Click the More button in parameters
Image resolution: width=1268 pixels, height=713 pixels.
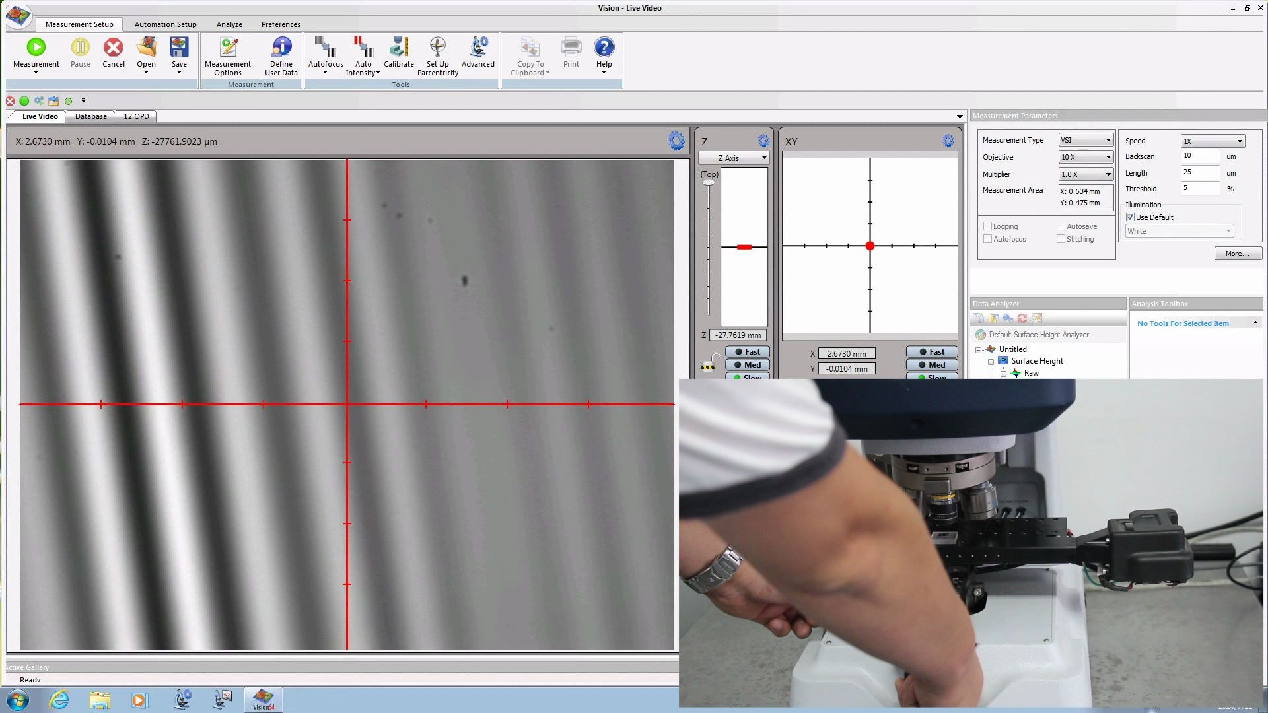click(1235, 254)
